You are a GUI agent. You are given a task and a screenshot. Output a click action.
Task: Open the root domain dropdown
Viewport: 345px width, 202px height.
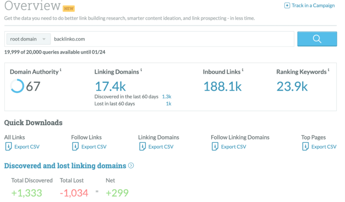point(28,39)
